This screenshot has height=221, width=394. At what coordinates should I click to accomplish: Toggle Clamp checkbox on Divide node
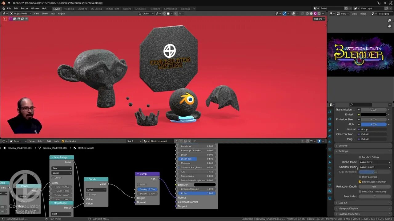(87, 194)
